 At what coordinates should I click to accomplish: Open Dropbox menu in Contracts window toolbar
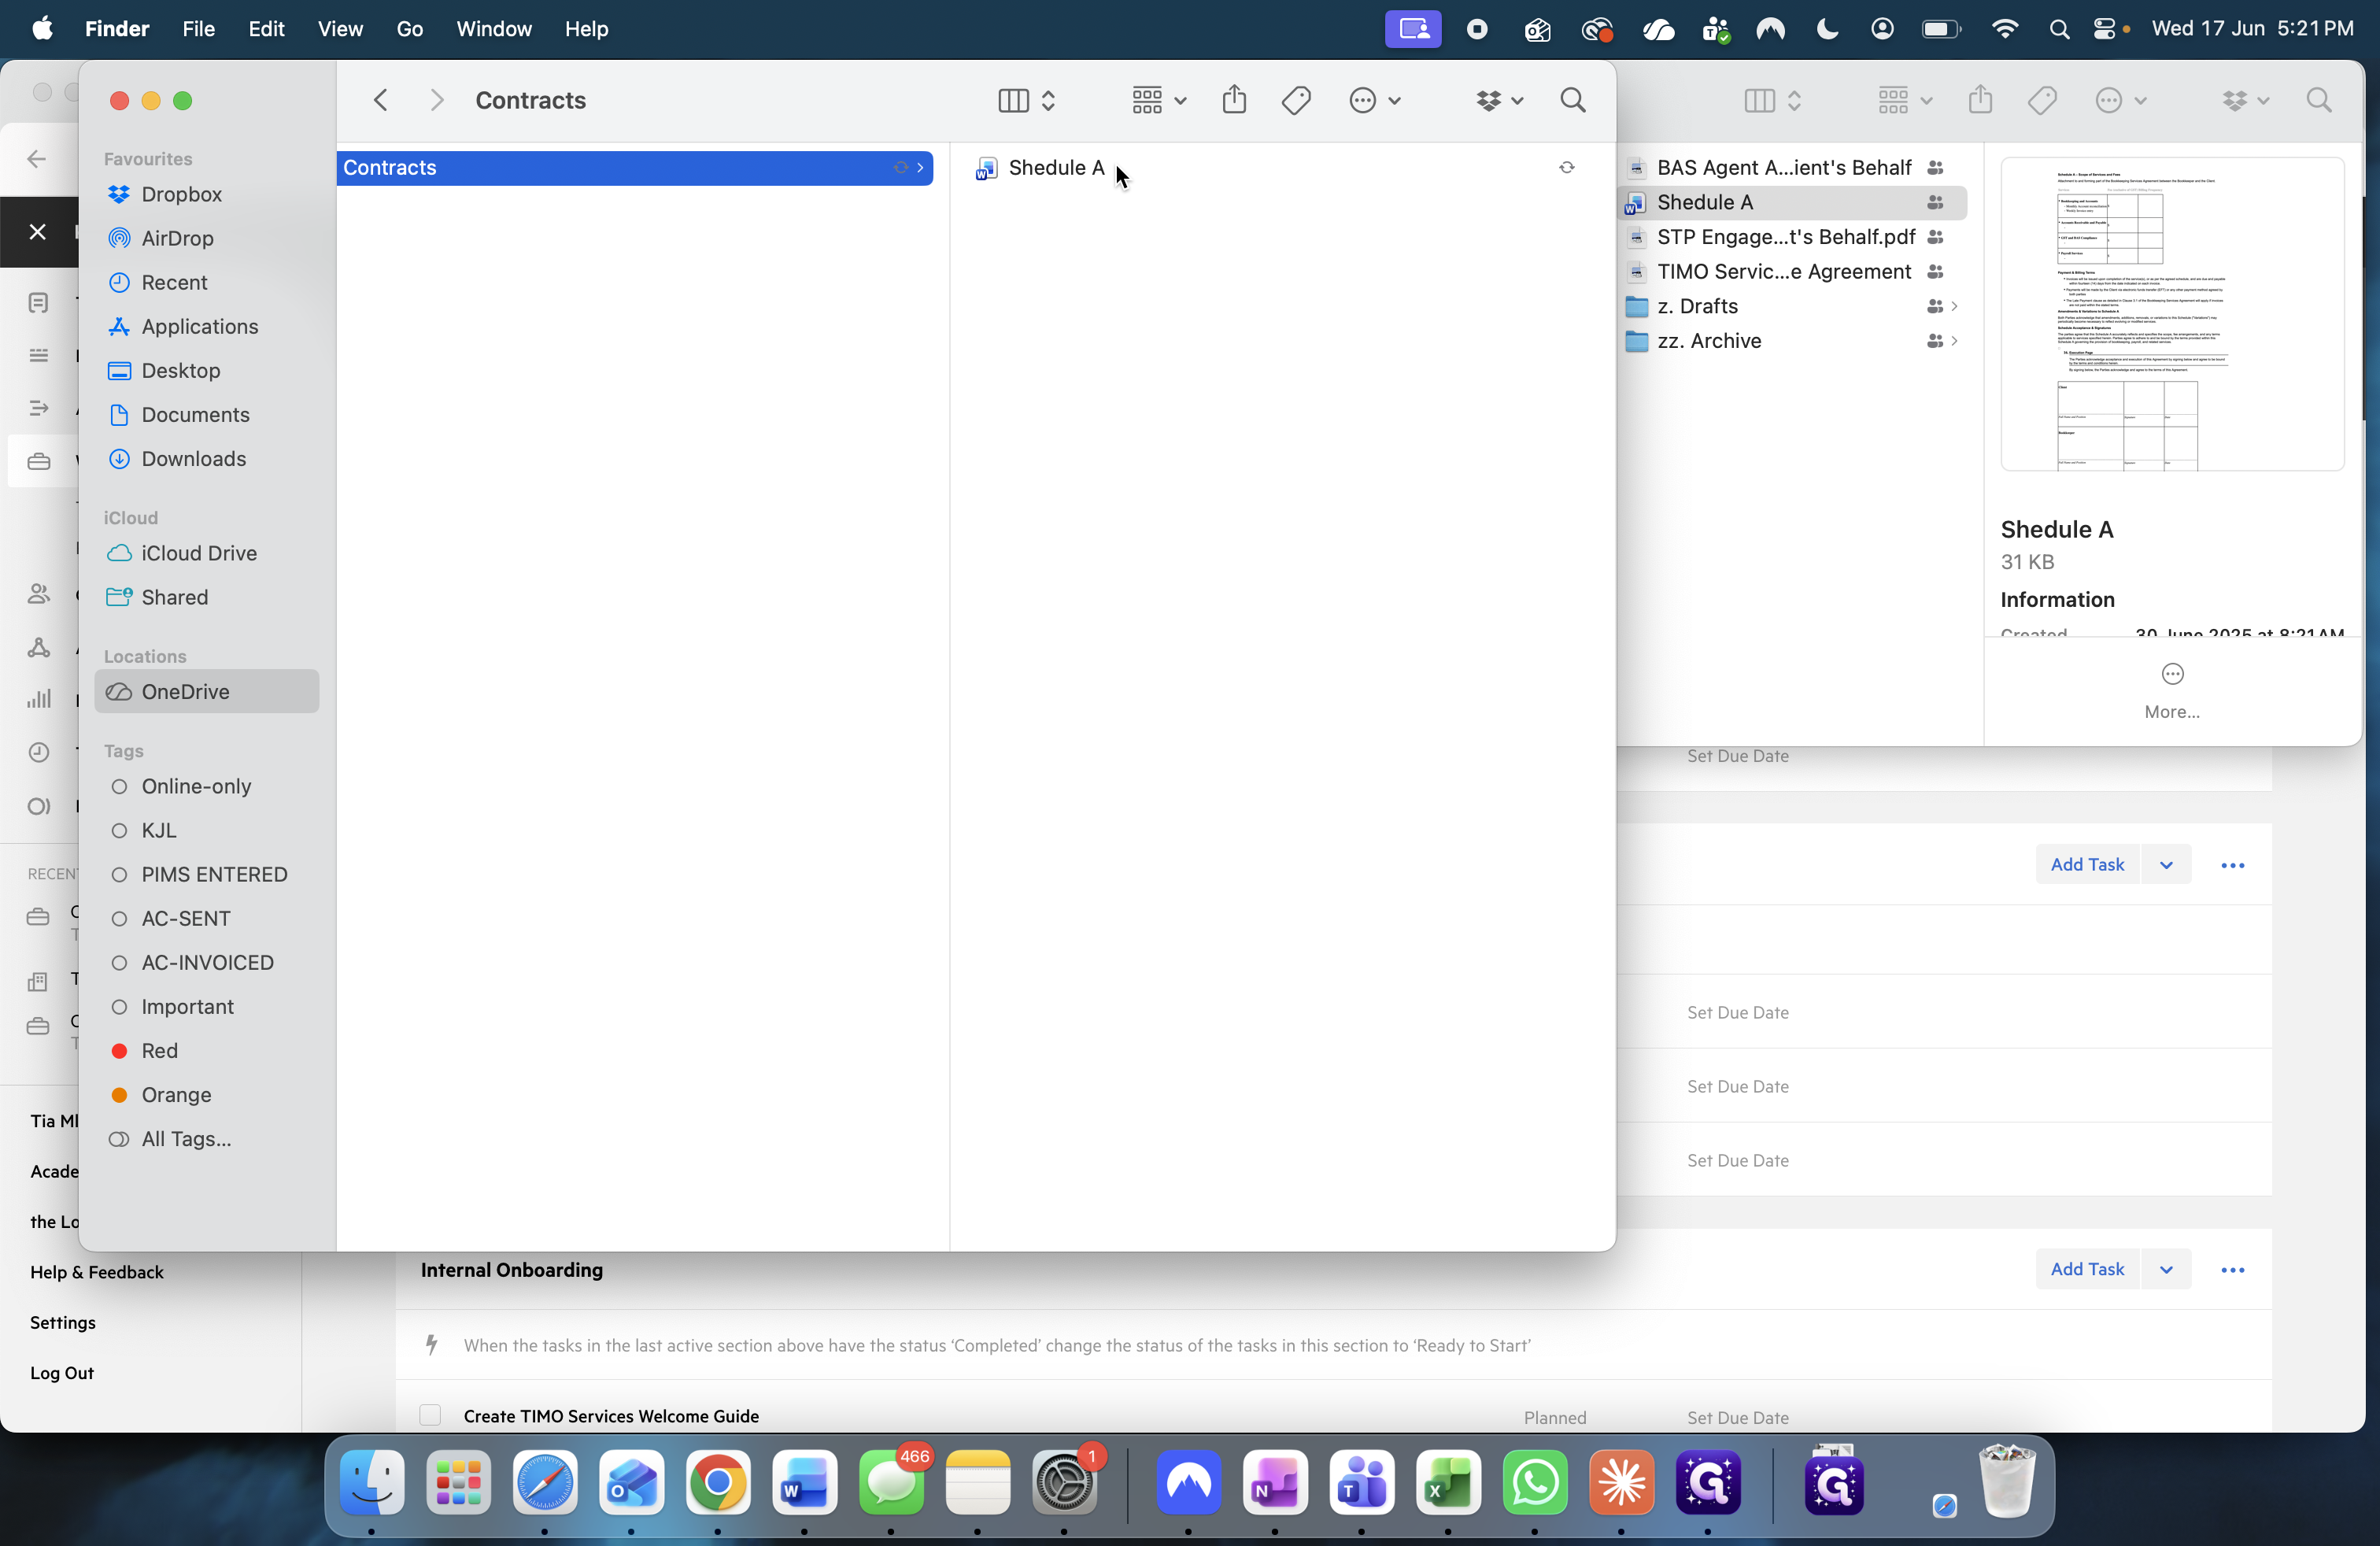(1499, 100)
